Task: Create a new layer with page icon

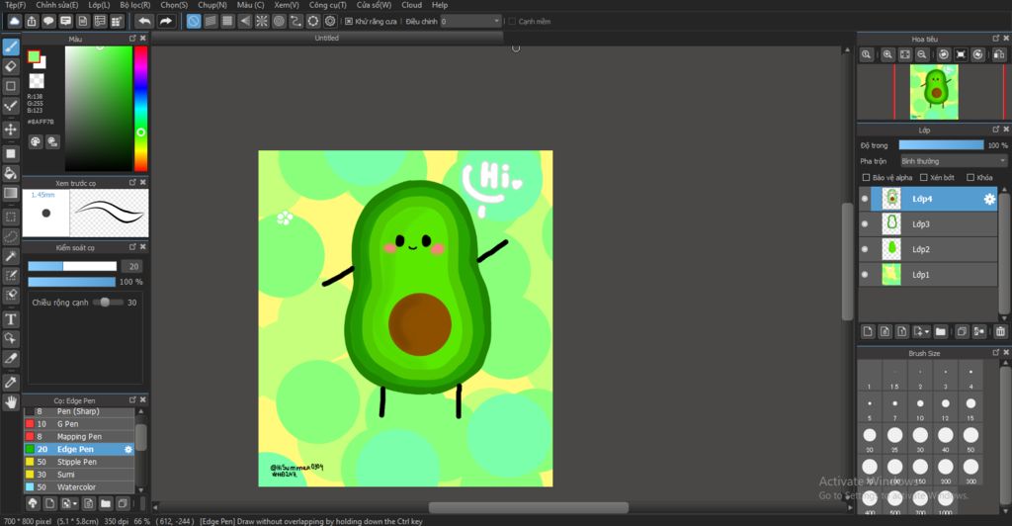Action: 868,332
